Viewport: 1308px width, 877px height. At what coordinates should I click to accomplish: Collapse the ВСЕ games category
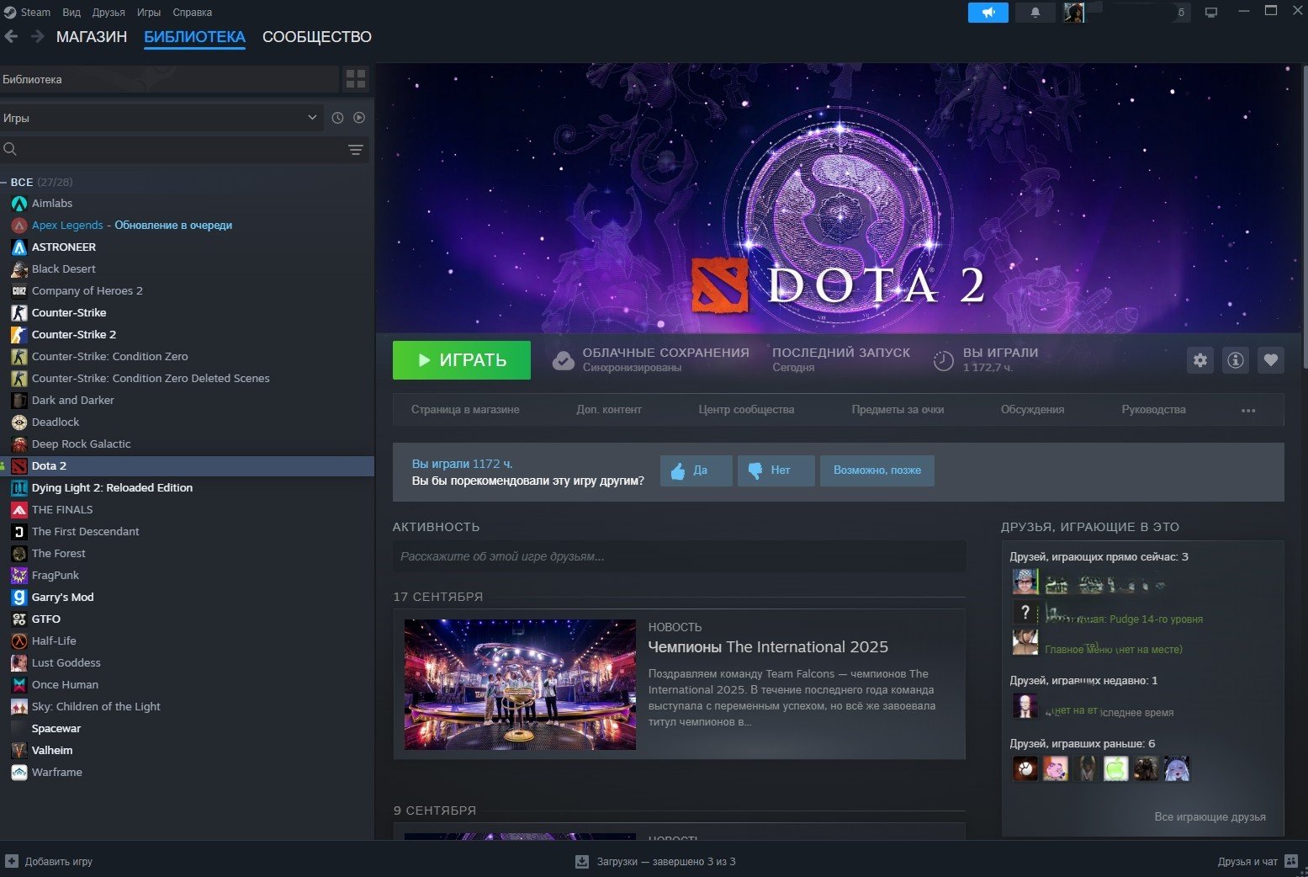click(x=5, y=182)
